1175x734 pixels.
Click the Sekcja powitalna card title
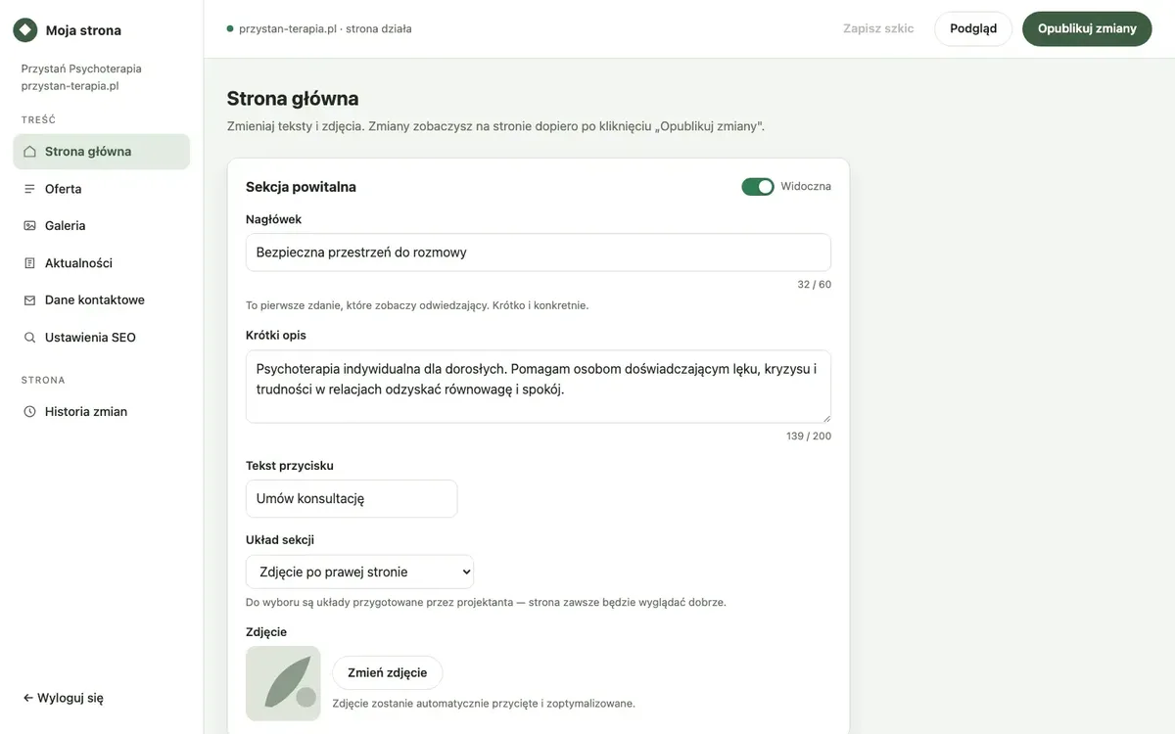coord(301,187)
